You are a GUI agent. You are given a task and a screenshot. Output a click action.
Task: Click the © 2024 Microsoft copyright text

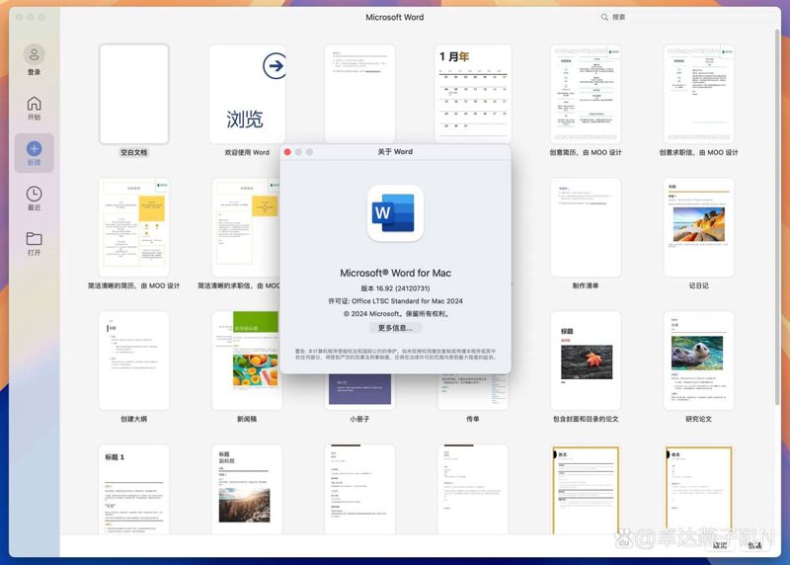[x=395, y=313]
